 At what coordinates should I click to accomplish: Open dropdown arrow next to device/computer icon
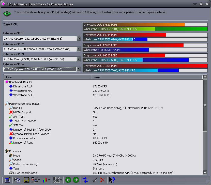[x=61, y=180]
